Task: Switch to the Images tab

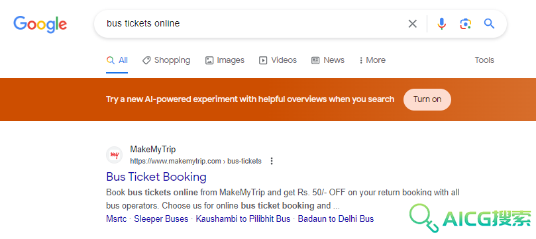Action: pos(225,60)
